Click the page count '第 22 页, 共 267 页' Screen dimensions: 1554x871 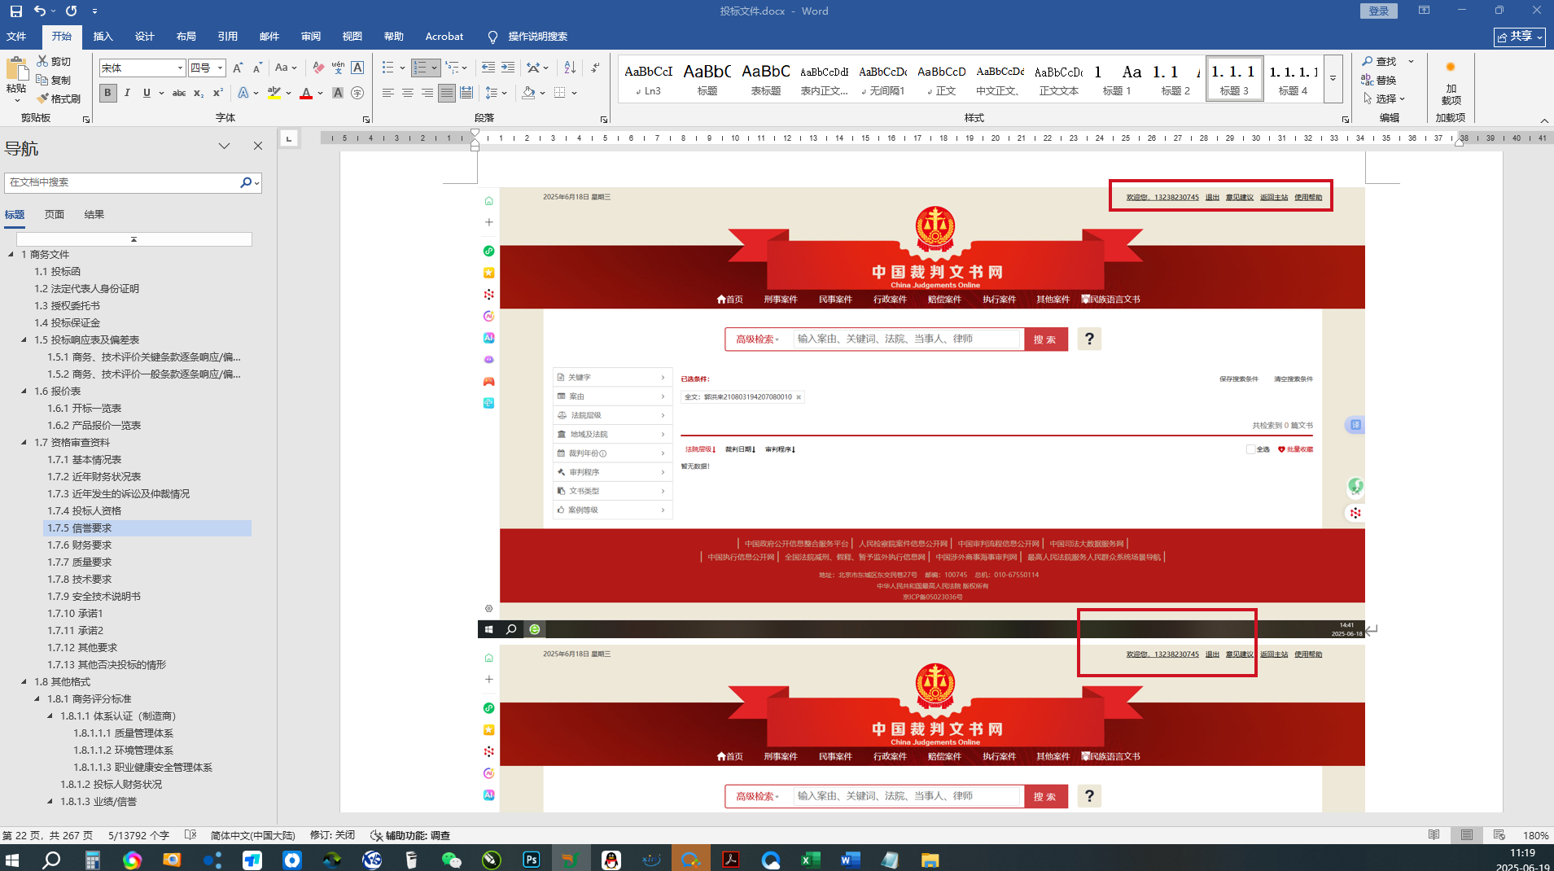48,835
